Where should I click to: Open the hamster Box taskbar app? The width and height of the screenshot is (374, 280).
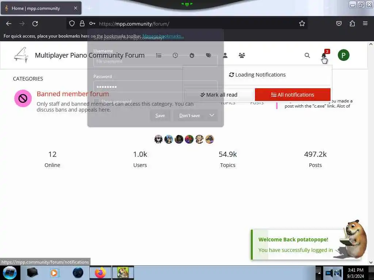(123, 273)
